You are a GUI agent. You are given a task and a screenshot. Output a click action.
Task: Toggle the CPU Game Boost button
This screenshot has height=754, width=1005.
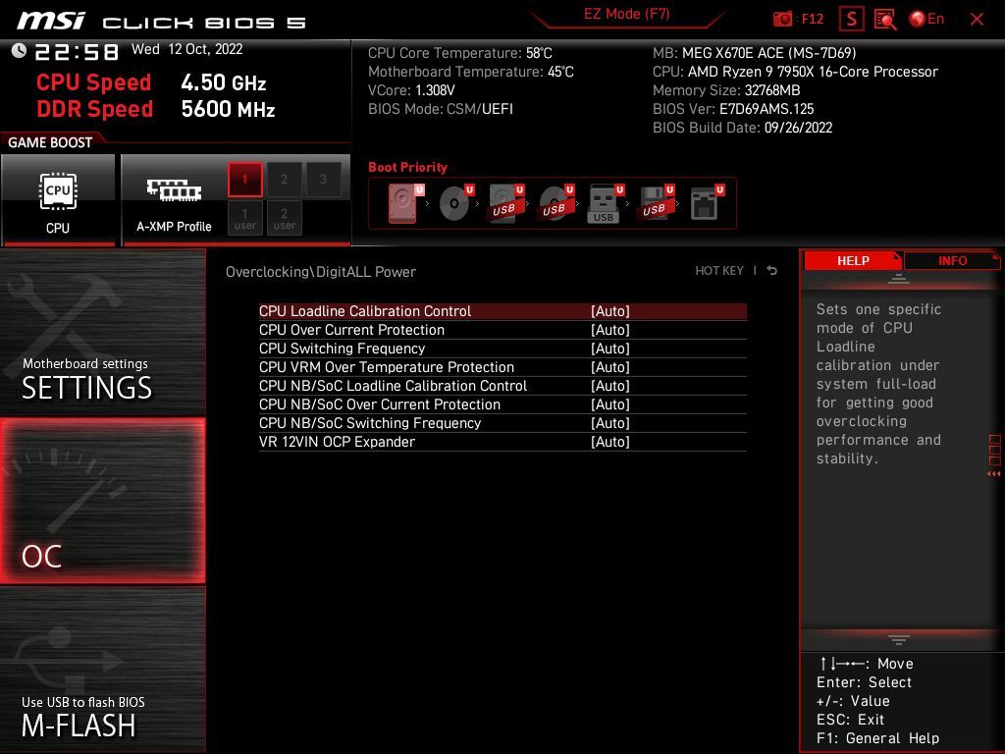coord(58,199)
